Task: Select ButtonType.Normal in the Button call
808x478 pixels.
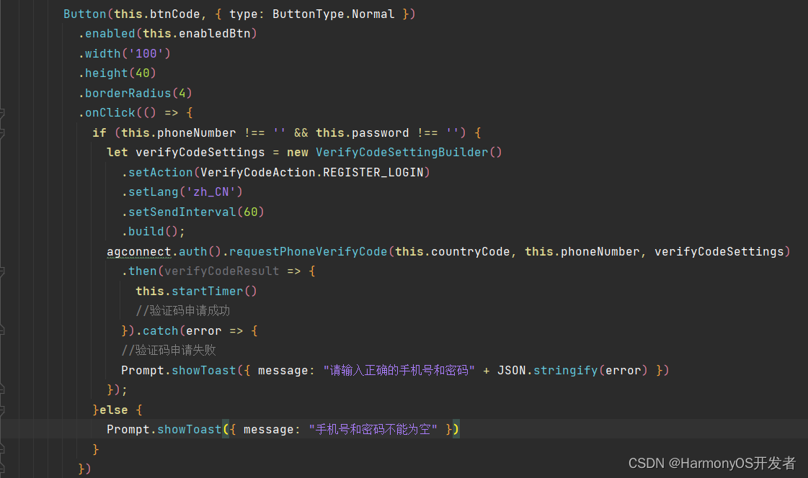Action: (x=334, y=14)
